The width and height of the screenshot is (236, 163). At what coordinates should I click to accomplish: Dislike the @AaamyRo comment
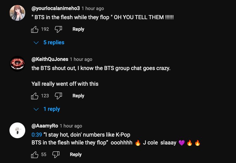click(x=56, y=155)
